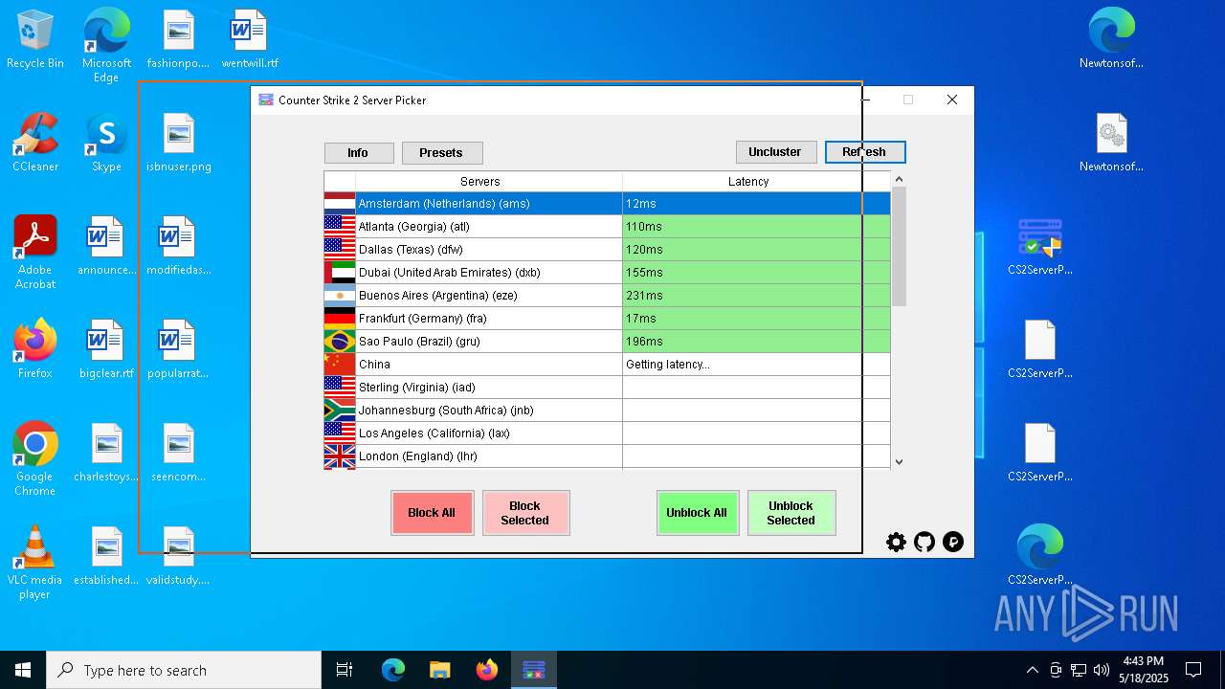Click the South Africa flag icon

[340, 411]
